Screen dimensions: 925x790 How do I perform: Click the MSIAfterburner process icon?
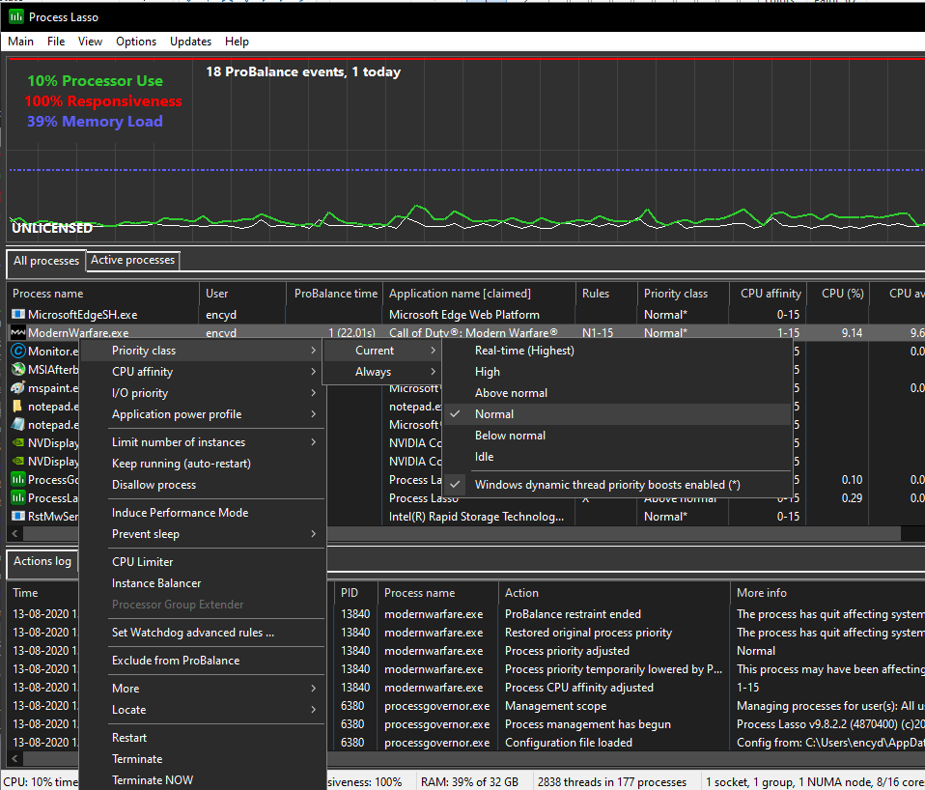pyautogui.click(x=18, y=369)
